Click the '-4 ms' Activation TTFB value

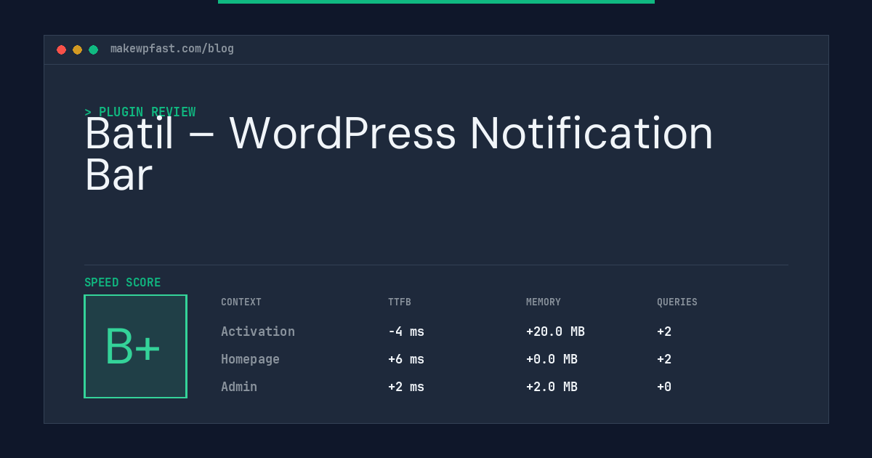tap(406, 332)
